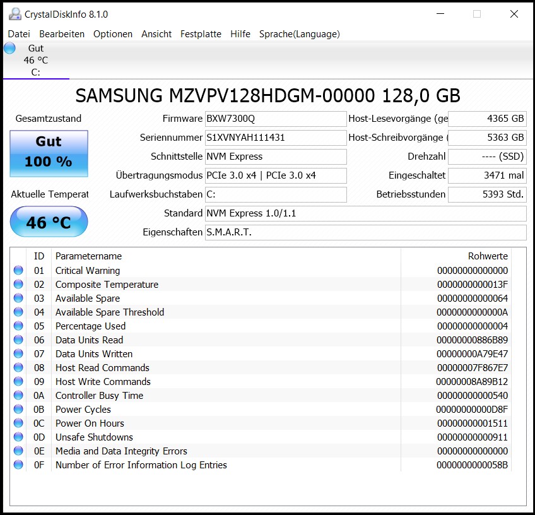Screen dimensions: 535x515
Task: Click the Gut 100 % health status button
Action: pos(49,153)
